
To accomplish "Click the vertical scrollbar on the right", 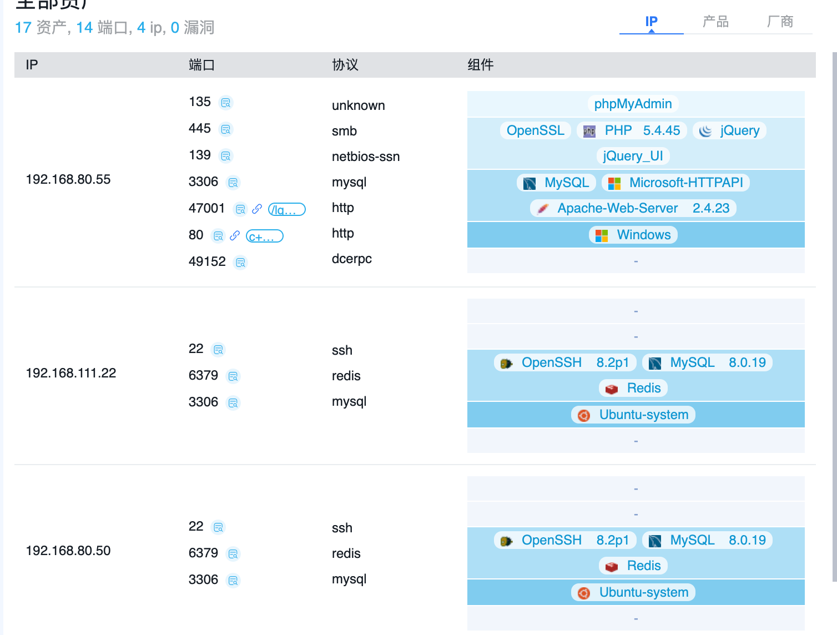I will pos(834,316).
